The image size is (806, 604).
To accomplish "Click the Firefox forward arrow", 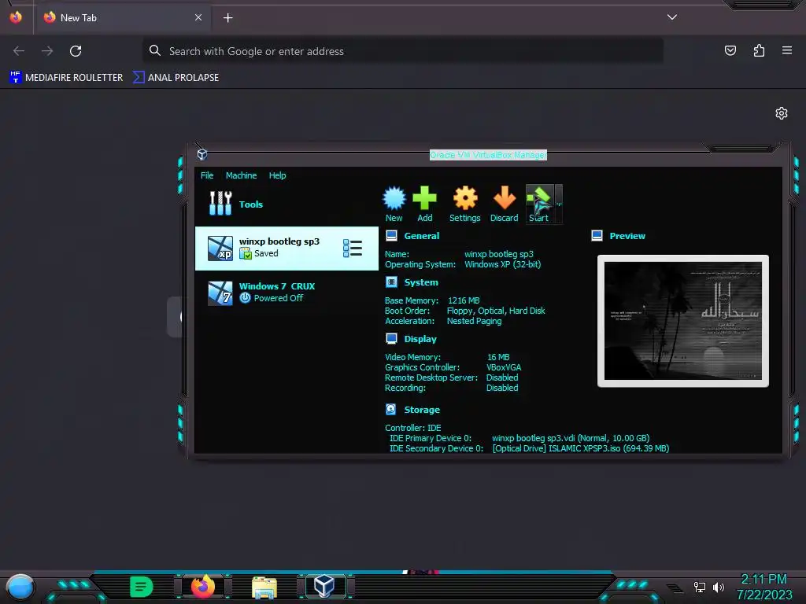I will pos(47,51).
